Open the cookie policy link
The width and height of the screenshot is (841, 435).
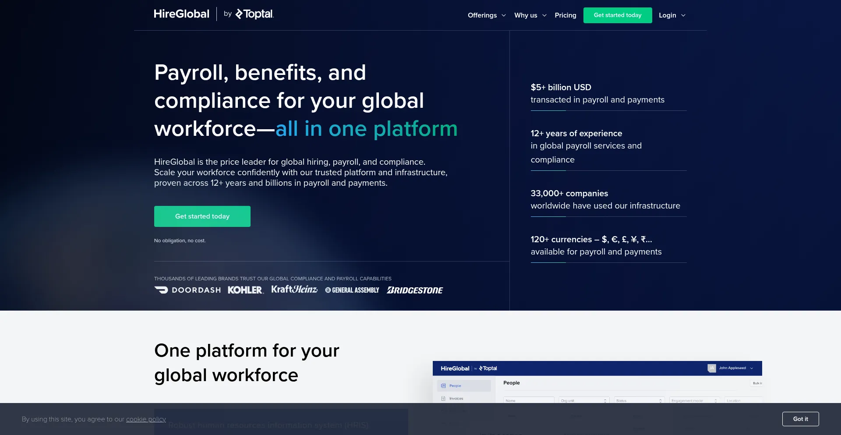[x=145, y=419]
